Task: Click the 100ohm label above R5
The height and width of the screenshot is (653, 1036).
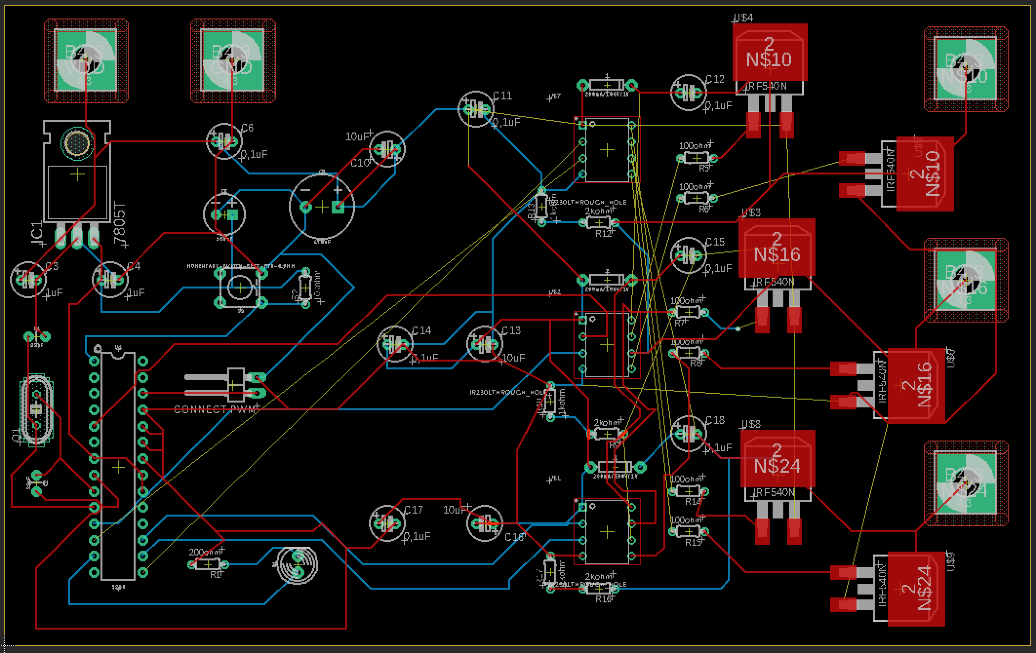Action: point(696,145)
